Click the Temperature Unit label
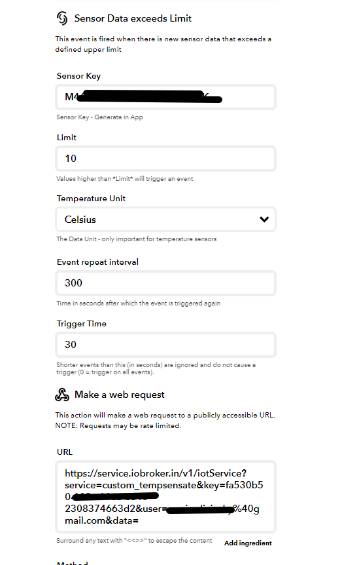 pos(91,199)
